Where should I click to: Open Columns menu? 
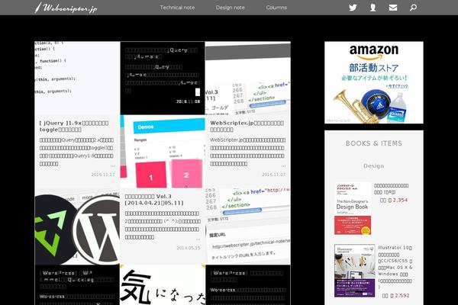pyautogui.click(x=276, y=8)
